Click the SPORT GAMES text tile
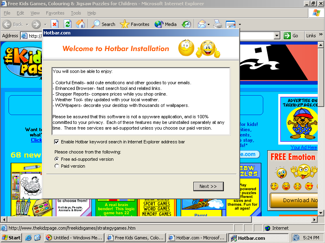The height and width of the screenshot is (243, 325). point(157,204)
